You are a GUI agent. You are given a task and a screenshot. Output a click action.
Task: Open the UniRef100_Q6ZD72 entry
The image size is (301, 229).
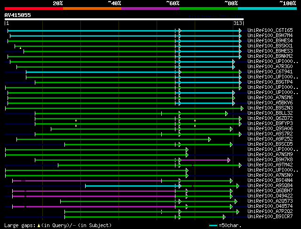click(270, 118)
